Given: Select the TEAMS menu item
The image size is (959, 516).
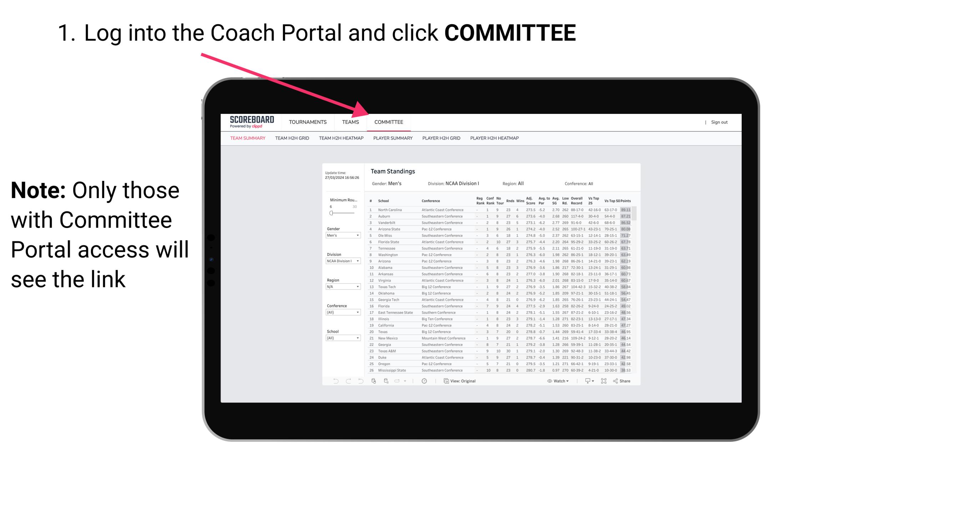Looking at the screenshot, I should pyautogui.click(x=352, y=122).
